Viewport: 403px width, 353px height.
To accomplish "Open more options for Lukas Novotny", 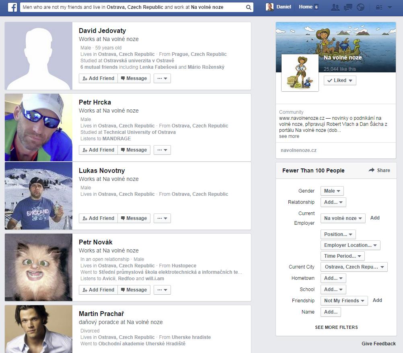I will 162,218.
